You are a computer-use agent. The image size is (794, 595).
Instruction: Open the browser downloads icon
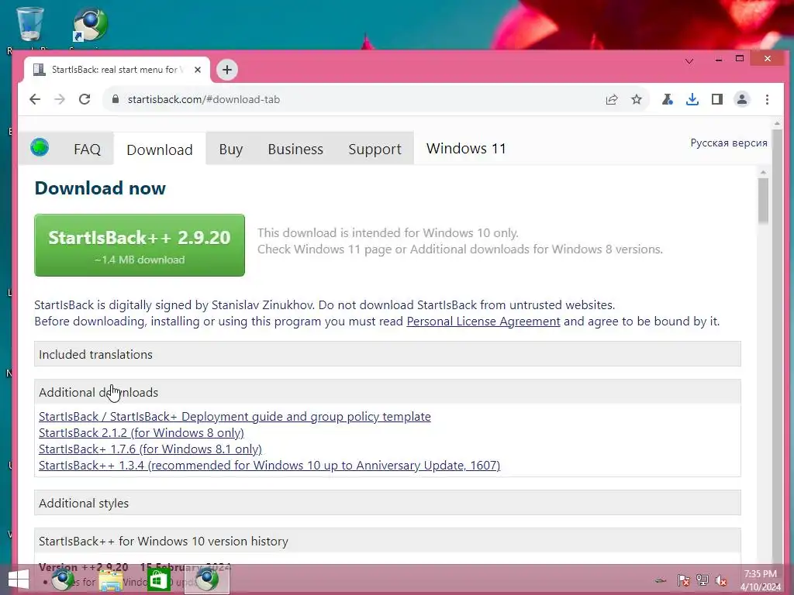[692, 100]
